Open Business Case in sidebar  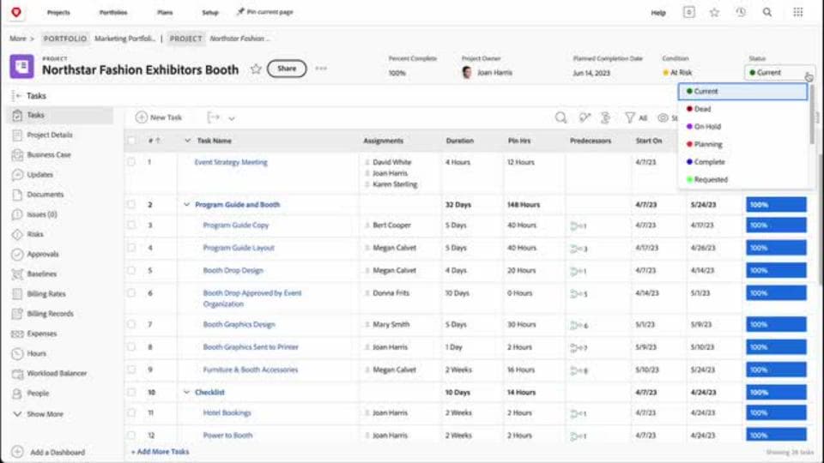click(x=48, y=155)
